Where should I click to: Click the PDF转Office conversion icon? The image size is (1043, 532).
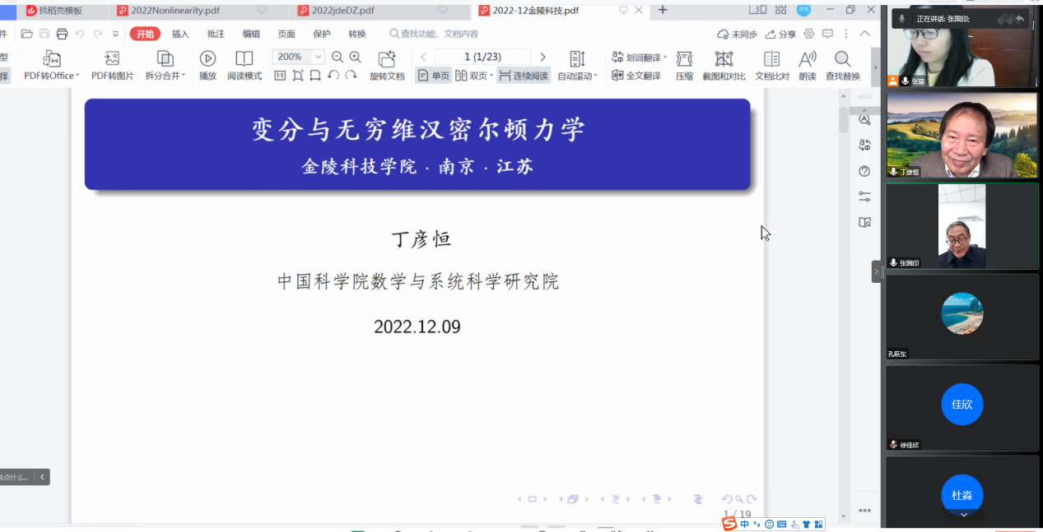click(52, 58)
